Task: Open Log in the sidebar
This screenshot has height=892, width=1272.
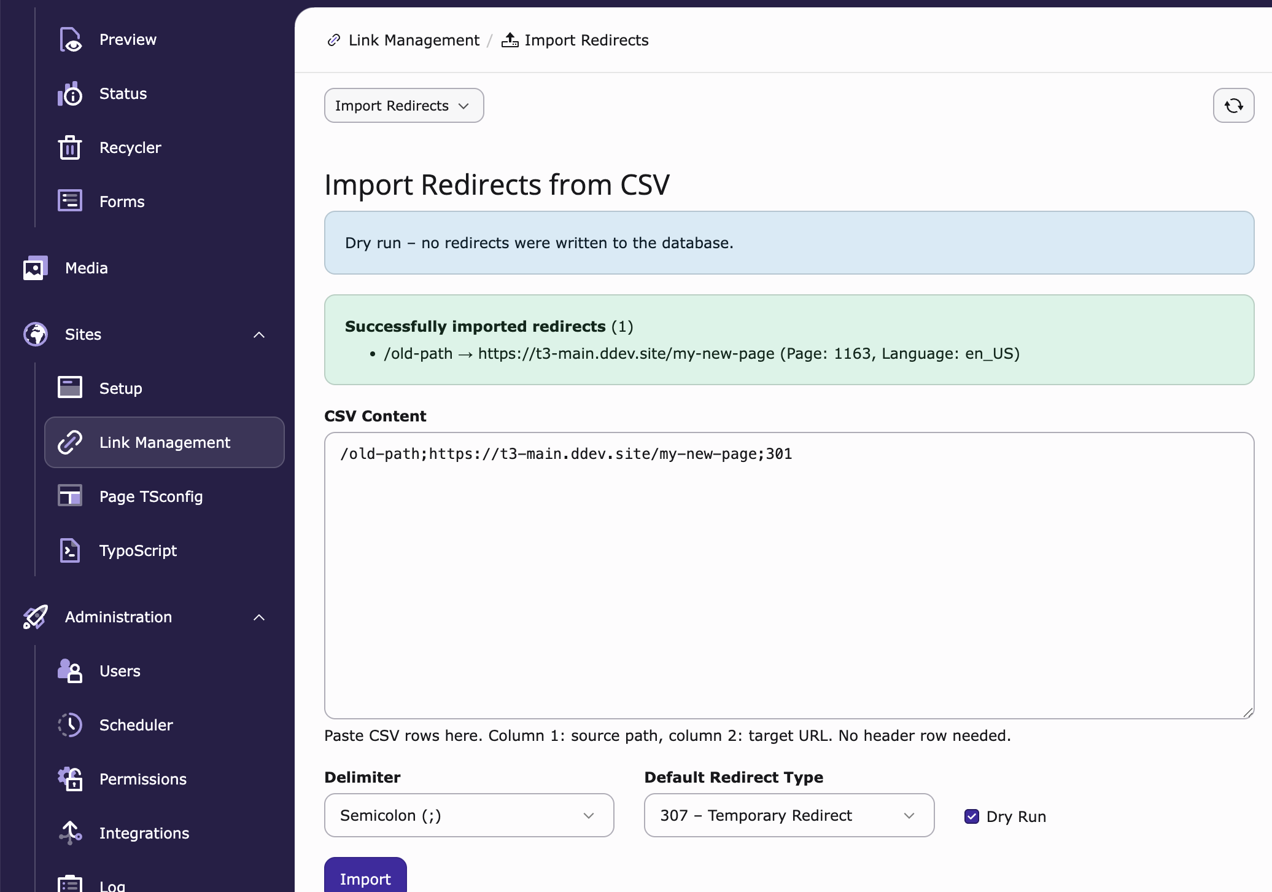Action: pyautogui.click(x=112, y=885)
